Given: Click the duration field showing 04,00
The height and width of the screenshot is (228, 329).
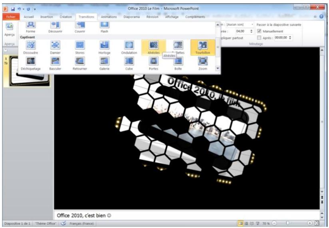Looking at the screenshot, I should pos(241,31).
